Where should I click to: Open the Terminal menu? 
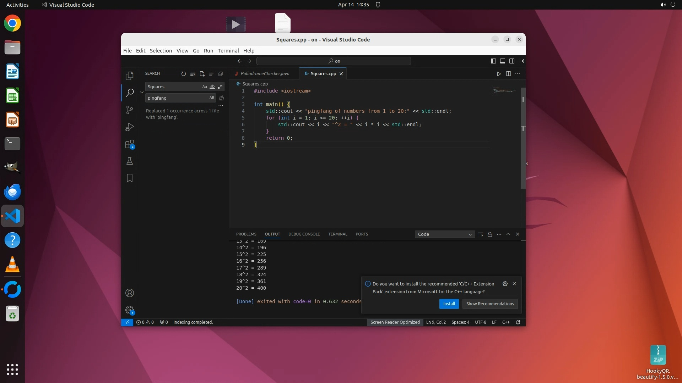228,51
